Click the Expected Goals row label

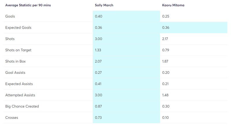pos(18,27)
